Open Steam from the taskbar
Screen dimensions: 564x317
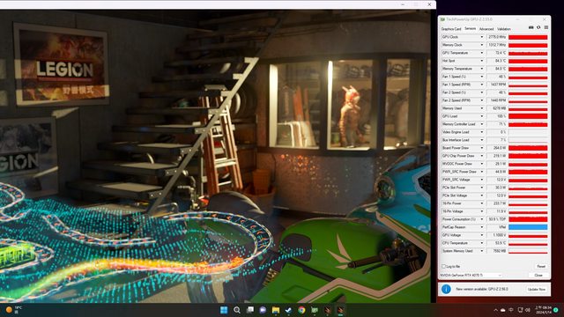click(288, 310)
